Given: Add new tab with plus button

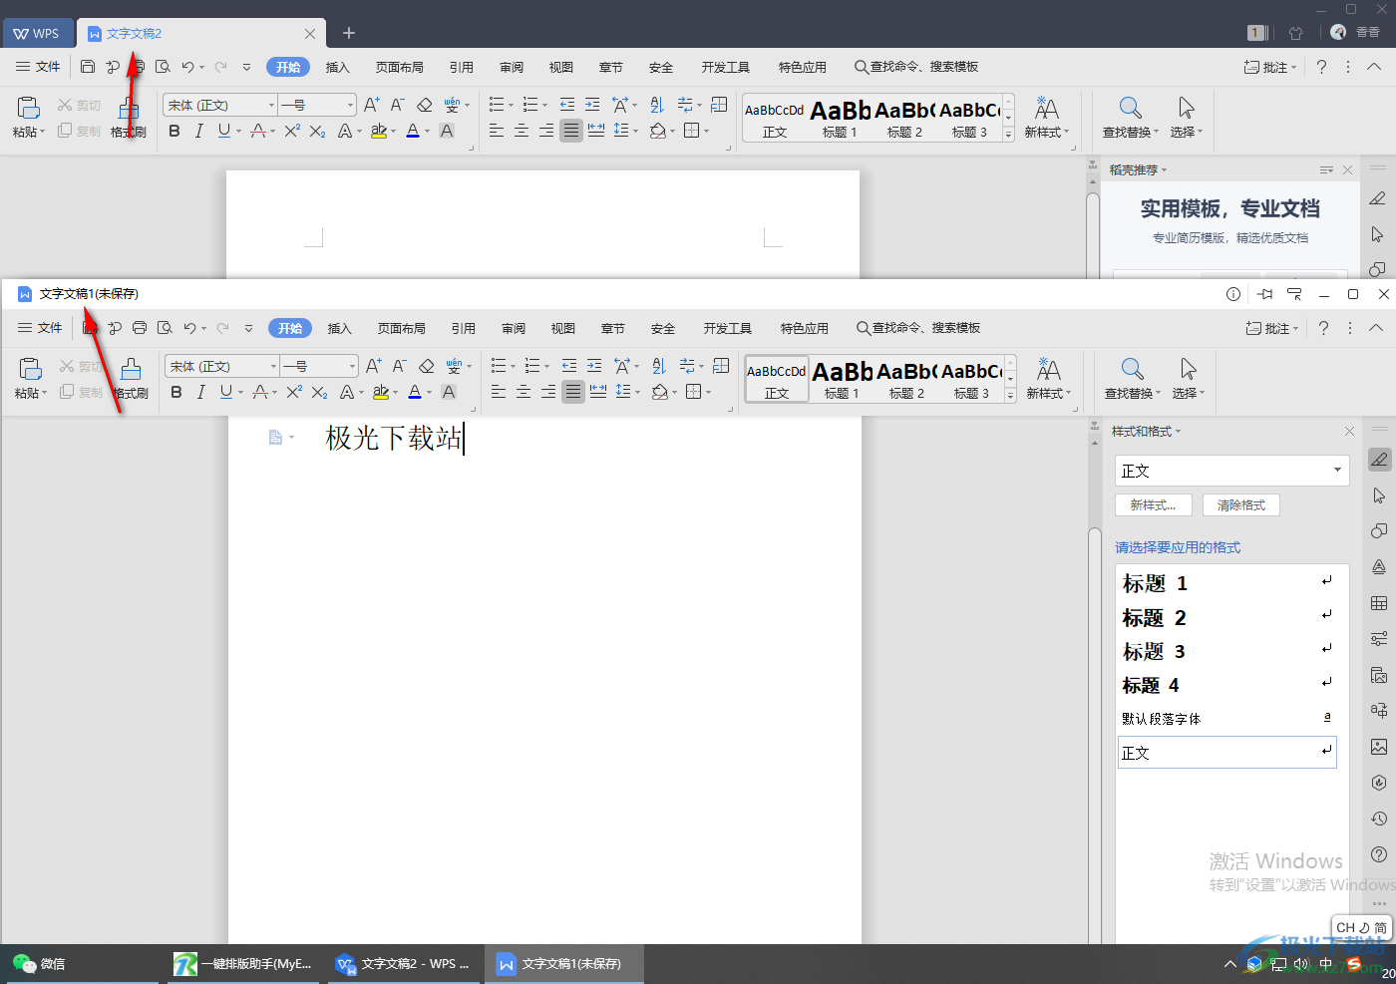Looking at the screenshot, I should (x=349, y=34).
